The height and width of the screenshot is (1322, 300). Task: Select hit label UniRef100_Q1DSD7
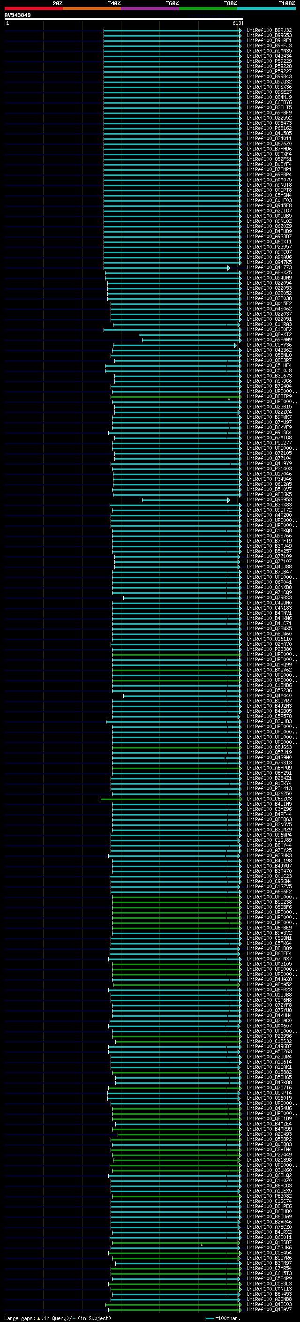pos(269,1242)
